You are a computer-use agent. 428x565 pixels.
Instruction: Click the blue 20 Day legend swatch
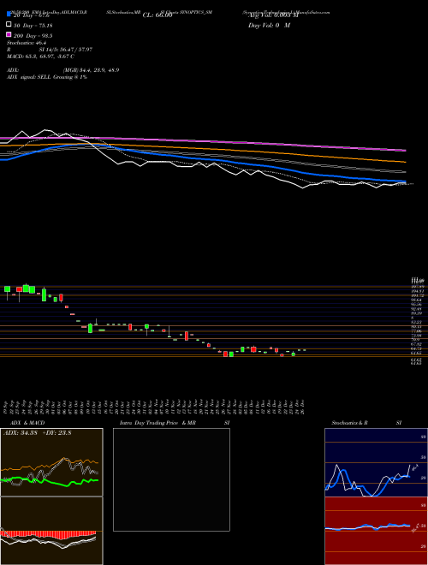(x=9, y=14)
